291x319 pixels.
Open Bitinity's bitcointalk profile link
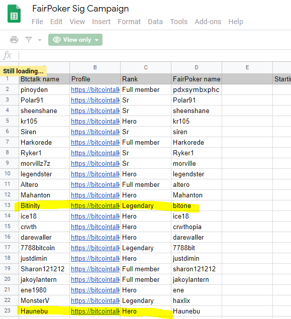(95, 205)
